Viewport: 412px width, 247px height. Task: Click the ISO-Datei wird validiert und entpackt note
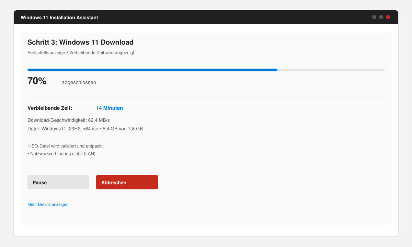(x=65, y=146)
